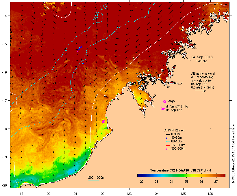
Task: Click the colorbar tick label '24'
Action: pos(171,182)
